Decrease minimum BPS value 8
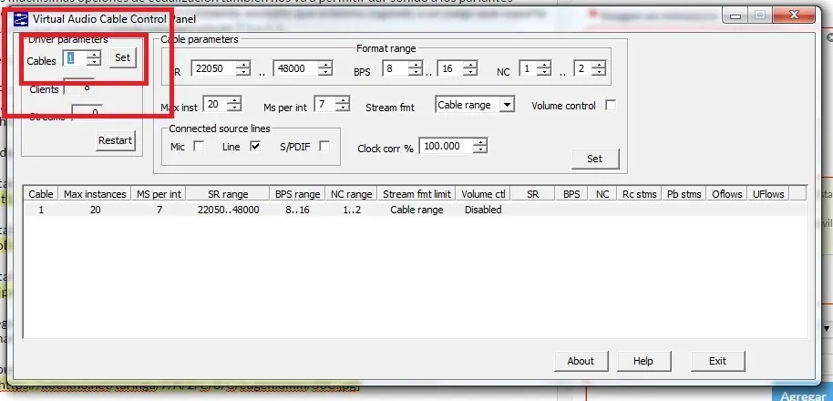The image size is (833, 401). (x=415, y=72)
